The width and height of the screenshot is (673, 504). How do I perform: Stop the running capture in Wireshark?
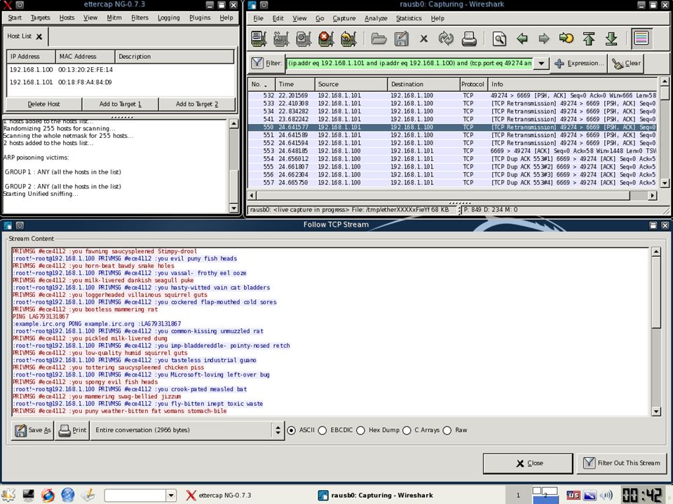326,38
